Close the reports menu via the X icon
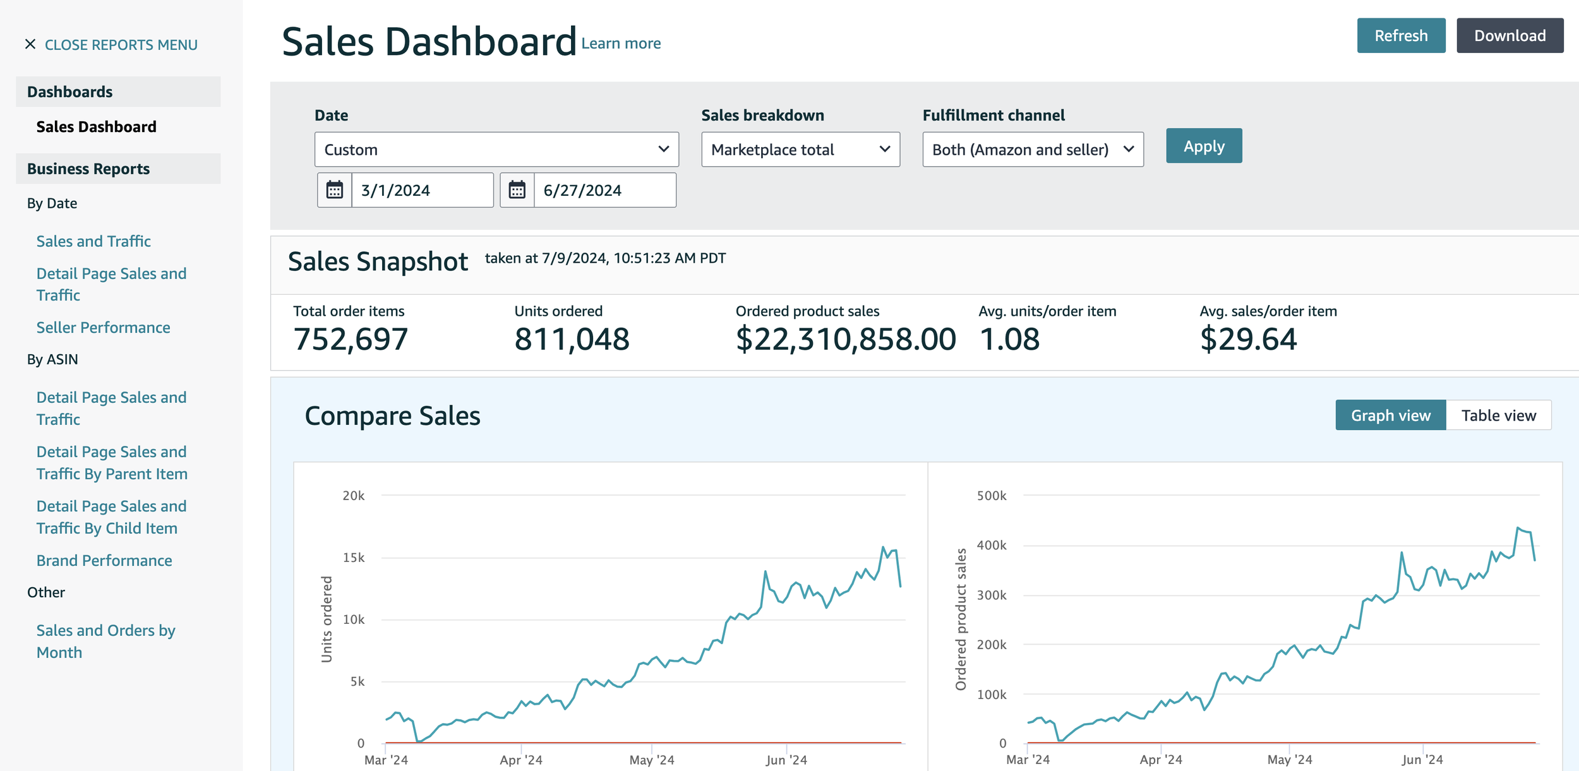1579x771 pixels. [x=30, y=44]
